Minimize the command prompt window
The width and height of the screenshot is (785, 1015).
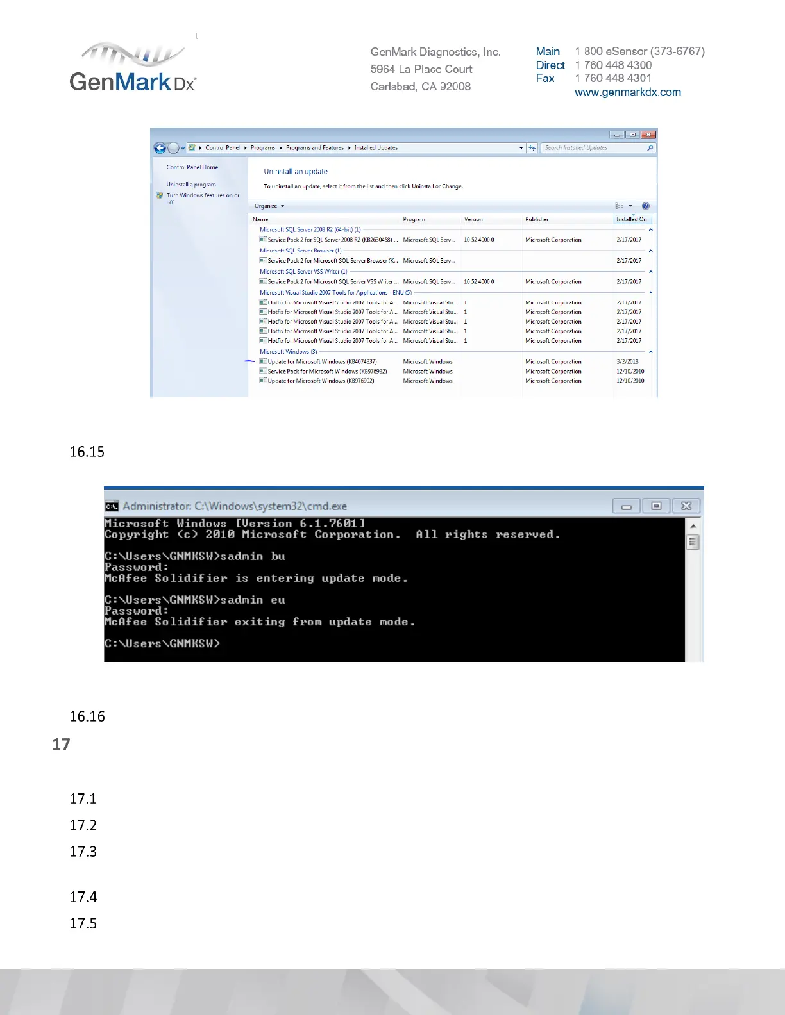pos(627,506)
